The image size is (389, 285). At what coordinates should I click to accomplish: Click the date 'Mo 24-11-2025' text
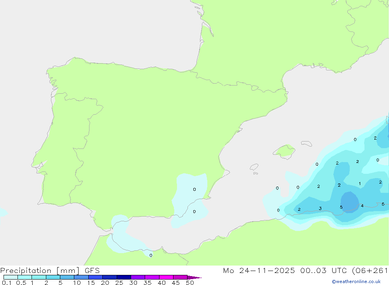[x=259, y=271]
